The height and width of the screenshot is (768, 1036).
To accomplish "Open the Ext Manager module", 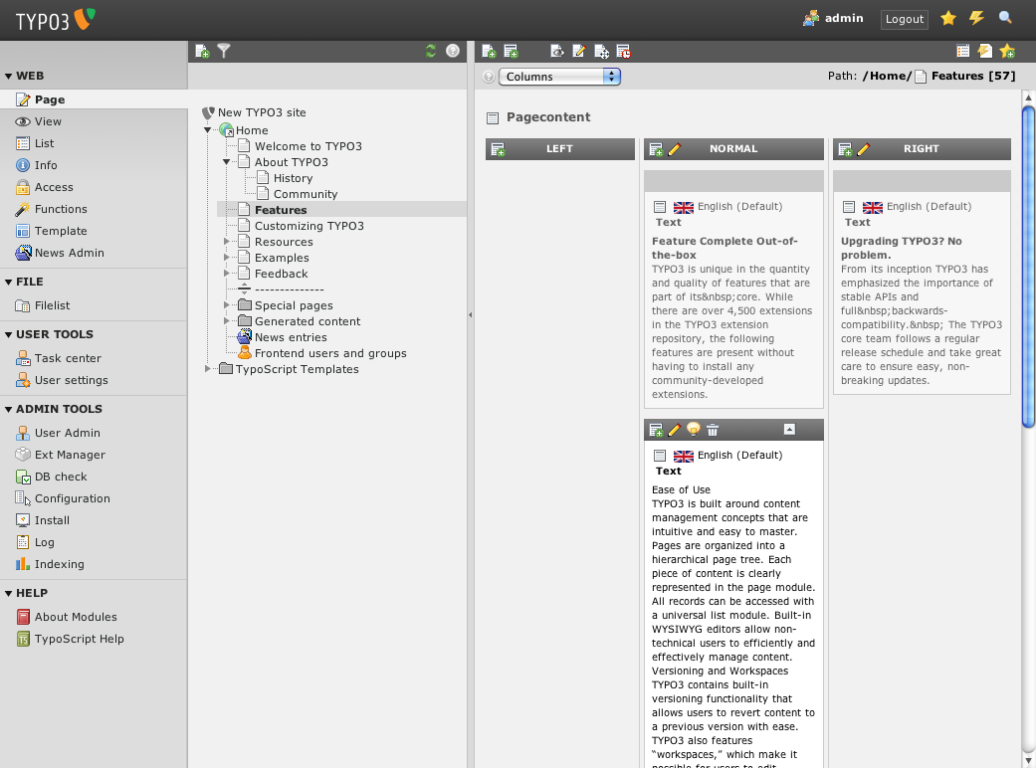I will click(70, 455).
